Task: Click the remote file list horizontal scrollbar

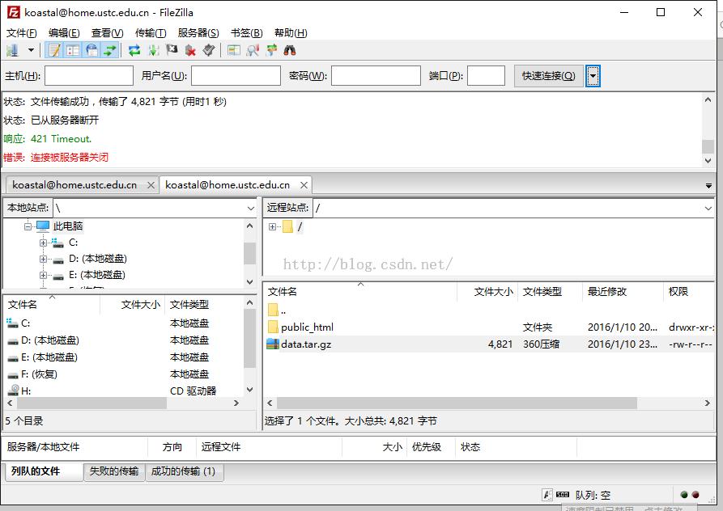Action: 457,403
